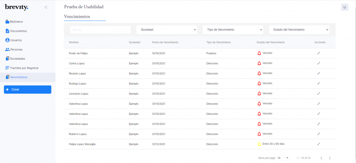Expand the Tipo de Vencimiento dropdown
356x163 pixels.
[233, 30]
